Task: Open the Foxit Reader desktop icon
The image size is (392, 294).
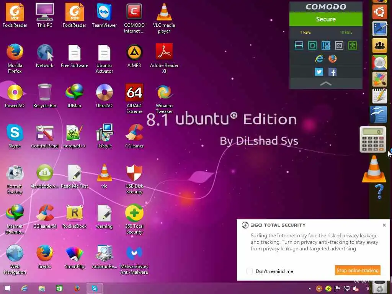Action: (x=15, y=15)
